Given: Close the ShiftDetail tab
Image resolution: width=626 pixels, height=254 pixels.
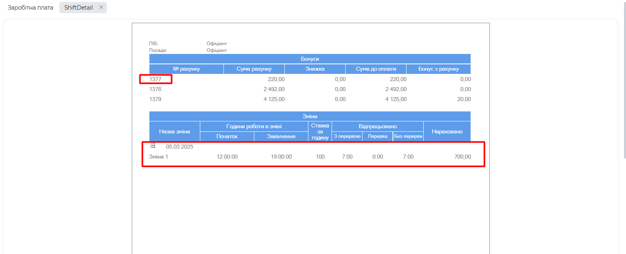Looking at the screenshot, I should [x=101, y=8].
